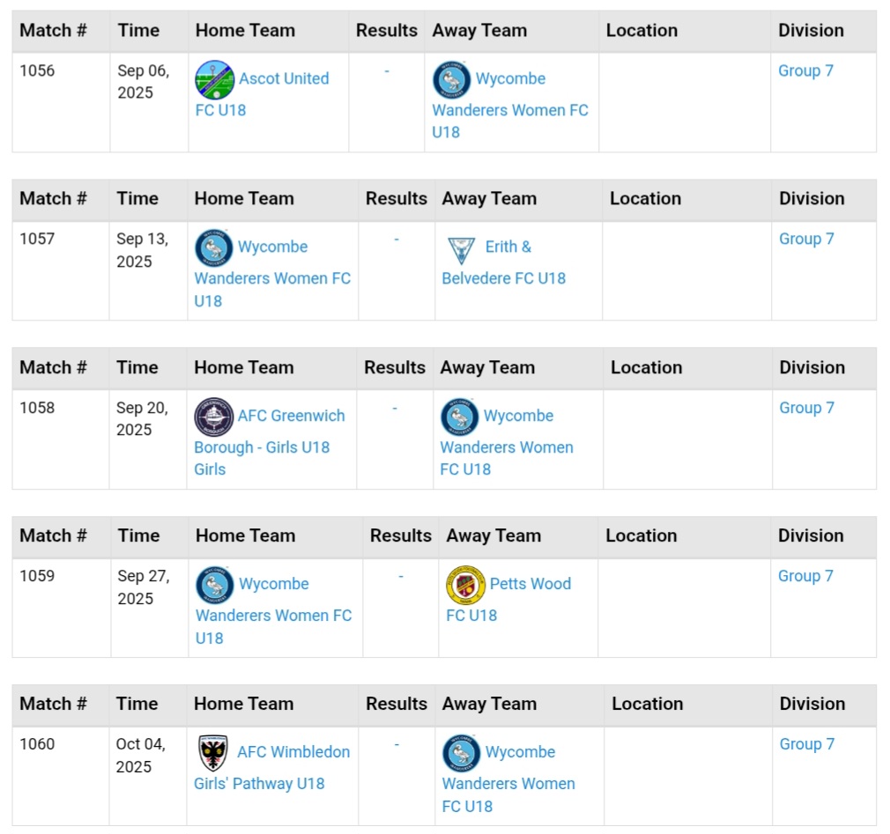Click the Petts Wood FC crest icon
Image resolution: width=890 pixels, height=834 pixels.
[465, 585]
